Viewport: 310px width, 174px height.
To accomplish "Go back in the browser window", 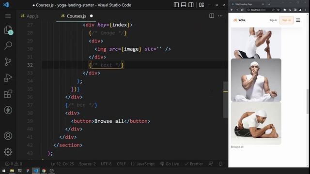I will click(232, 10).
